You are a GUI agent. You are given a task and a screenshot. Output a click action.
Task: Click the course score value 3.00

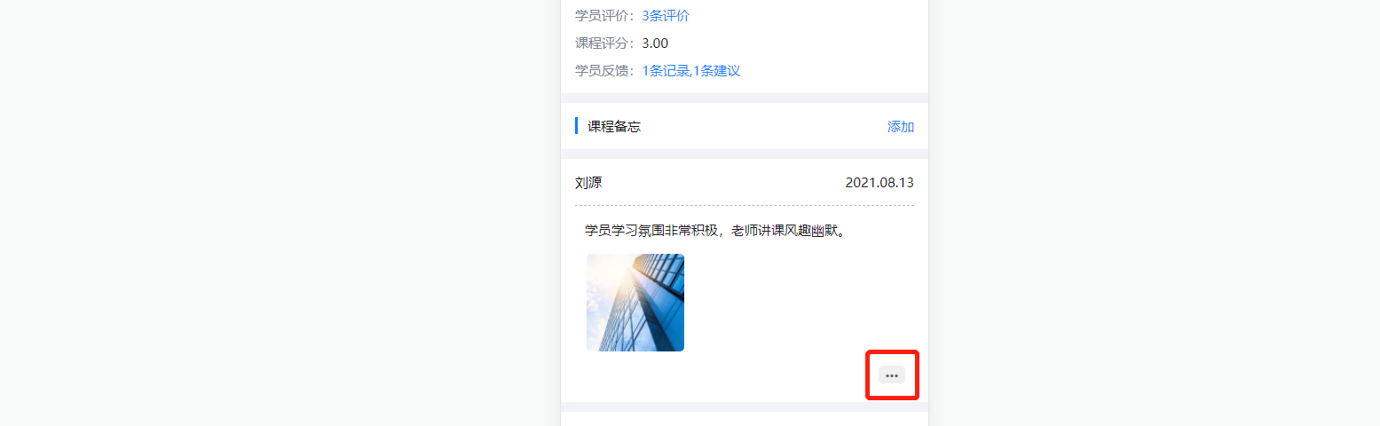pyautogui.click(x=655, y=43)
